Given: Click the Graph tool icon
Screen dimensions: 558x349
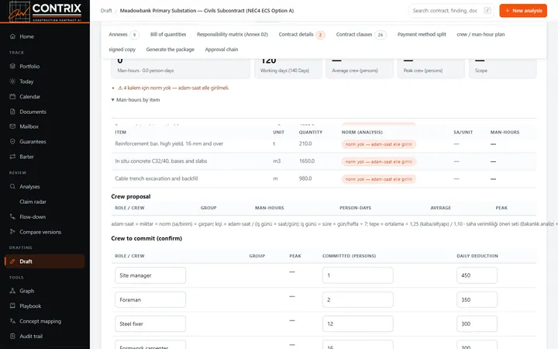Looking at the screenshot, I should pos(12,291).
